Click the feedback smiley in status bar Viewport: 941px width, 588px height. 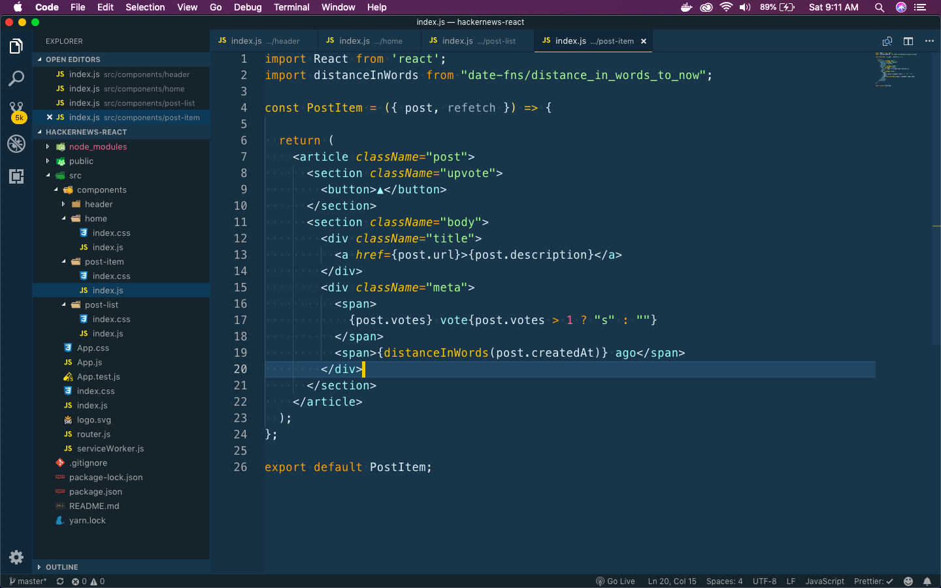click(x=908, y=581)
